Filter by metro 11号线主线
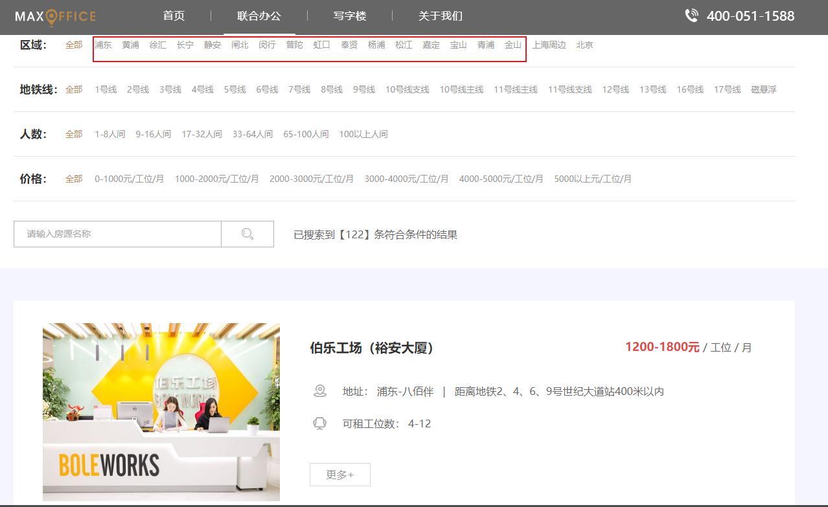The height and width of the screenshot is (507, 828). tap(516, 89)
